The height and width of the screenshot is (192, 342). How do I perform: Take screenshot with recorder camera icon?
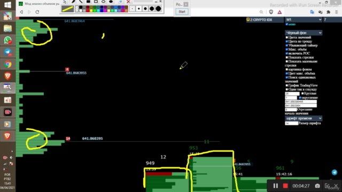click(317, 186)
